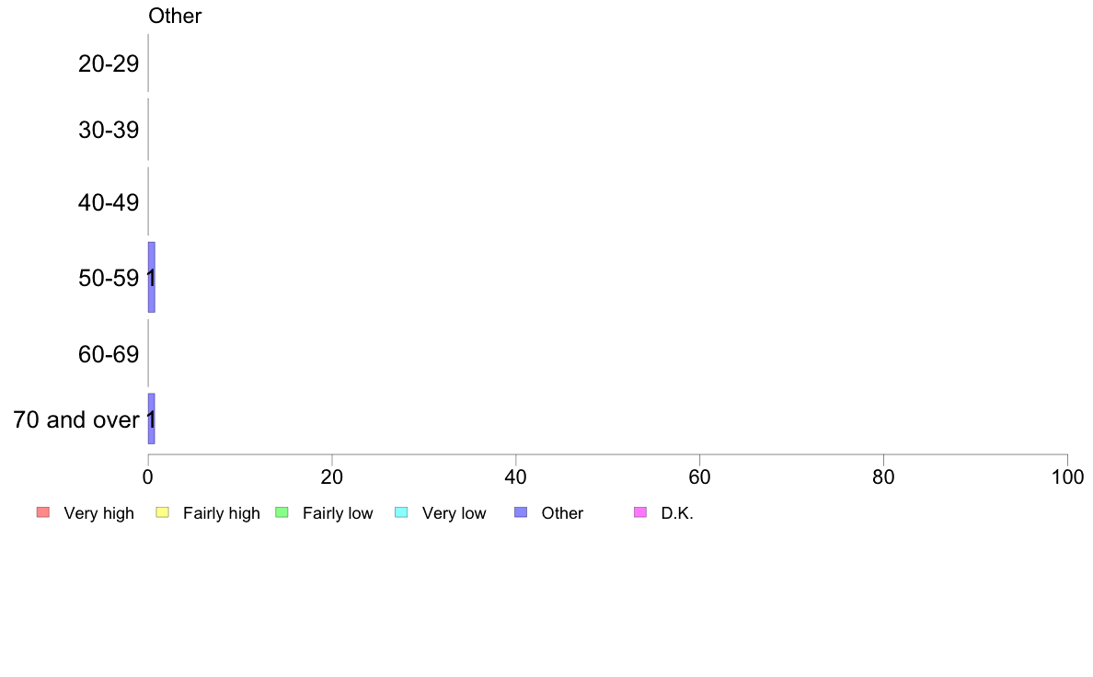
Task: Click the Other chart title
Action: (175, 16)
